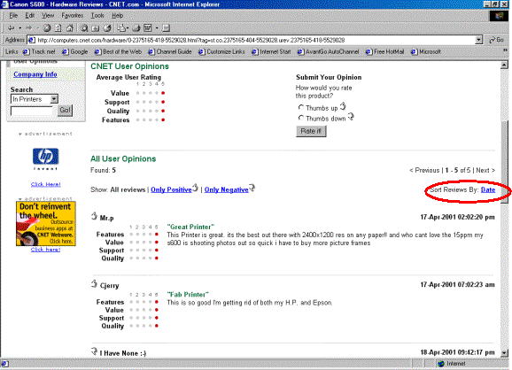This screenshot has width=512, height=370.
Task: Click the Internet zone status bar icon
Action: pos(441,364)
